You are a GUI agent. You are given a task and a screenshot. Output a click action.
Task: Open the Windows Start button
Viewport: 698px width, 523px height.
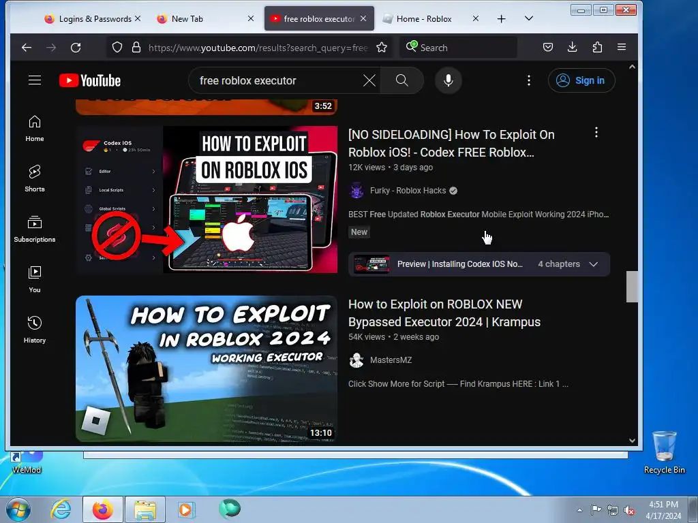point(18,509)
